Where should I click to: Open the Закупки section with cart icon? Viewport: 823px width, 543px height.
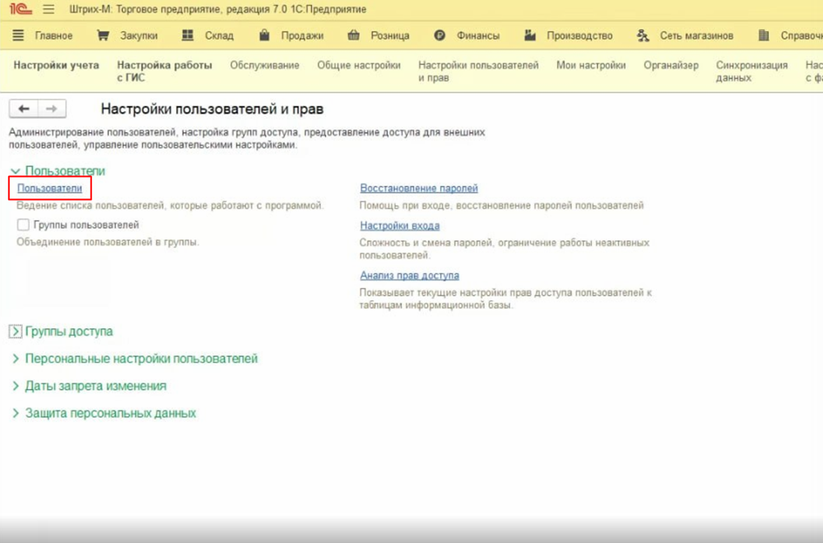point(103,36)
